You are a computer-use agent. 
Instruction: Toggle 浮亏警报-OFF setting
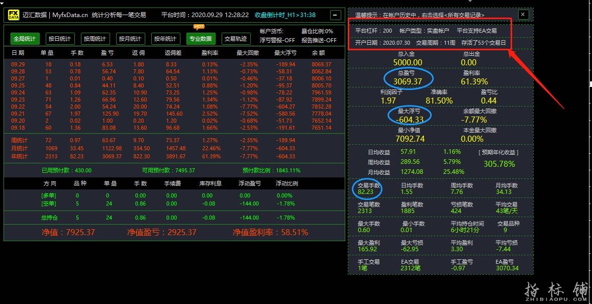click(x=277, y=40)
